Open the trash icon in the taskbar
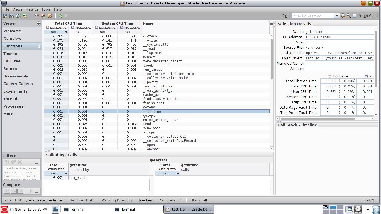This screenshot has height=214, width=381. 376,209
